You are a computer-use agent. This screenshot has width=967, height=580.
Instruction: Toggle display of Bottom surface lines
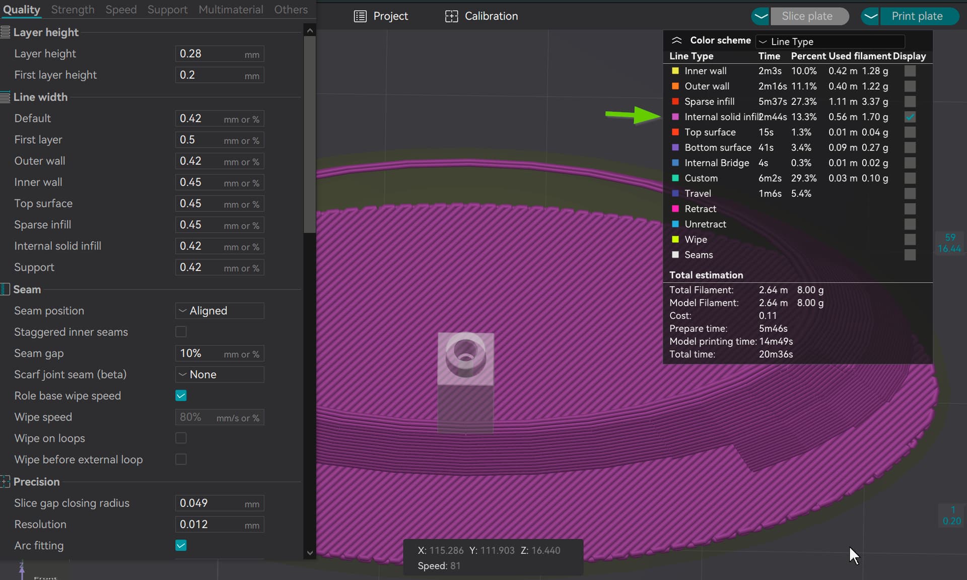tap(910, 148)
